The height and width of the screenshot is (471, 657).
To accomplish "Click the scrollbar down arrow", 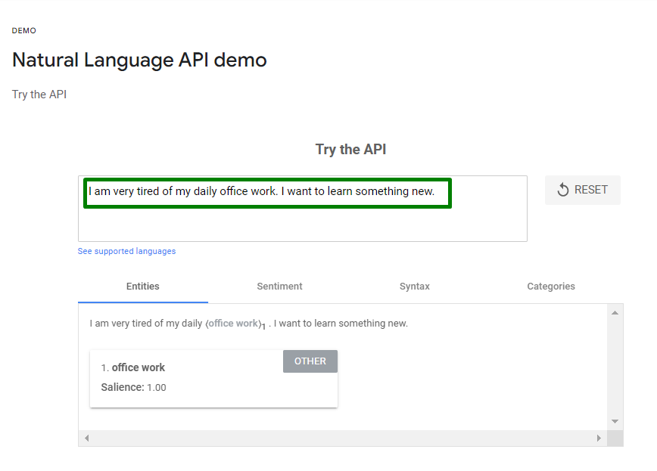I will click(615, 422).
